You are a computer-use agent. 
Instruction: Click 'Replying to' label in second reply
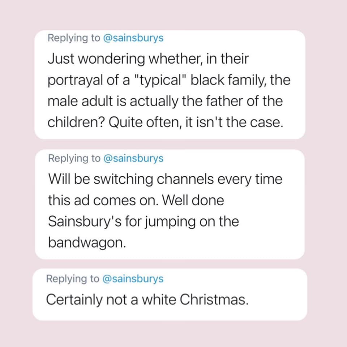tap(74, 158)
